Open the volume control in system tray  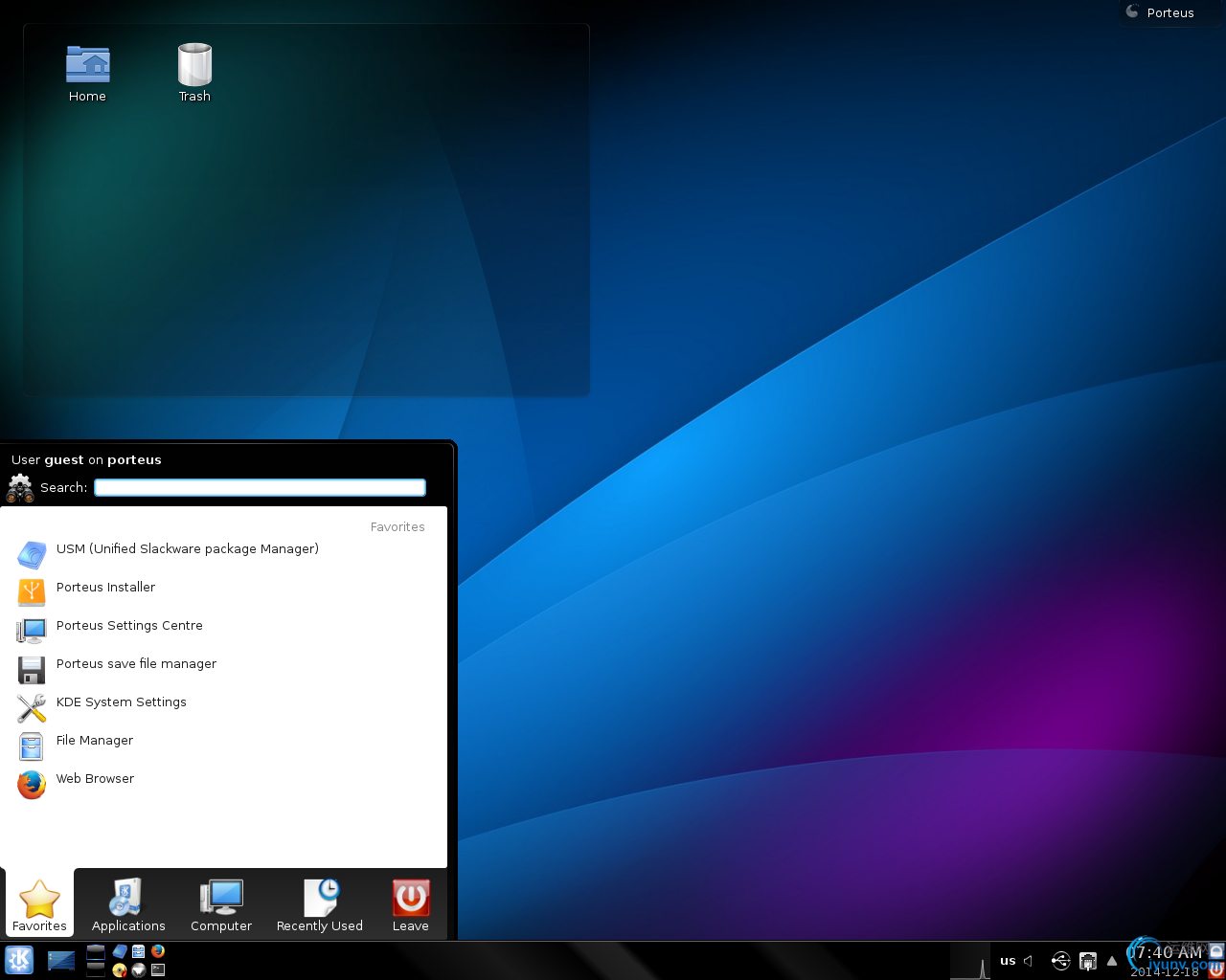coord(1029,961)
